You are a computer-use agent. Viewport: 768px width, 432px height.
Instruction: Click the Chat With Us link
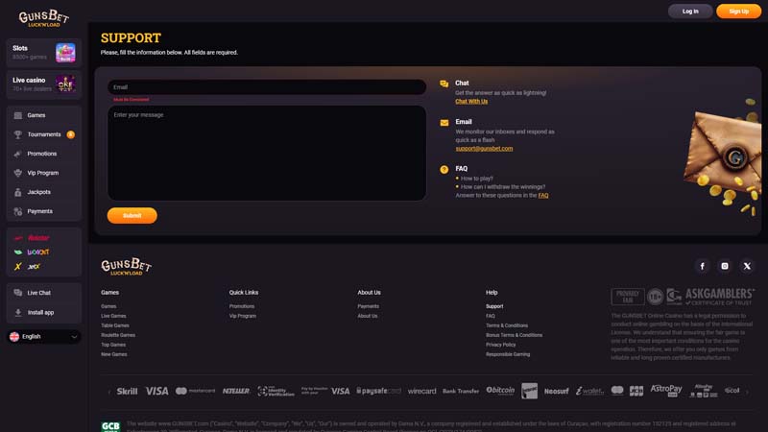(471, 102)
